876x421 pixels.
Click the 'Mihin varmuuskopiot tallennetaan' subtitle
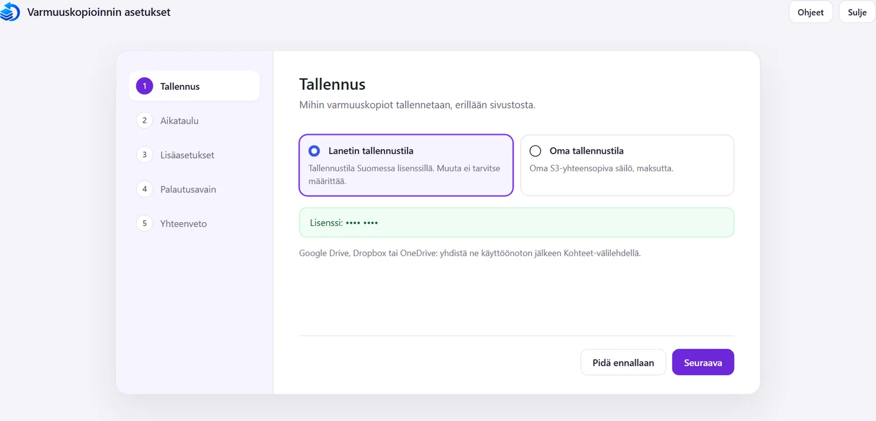click(x=417, y=105)
